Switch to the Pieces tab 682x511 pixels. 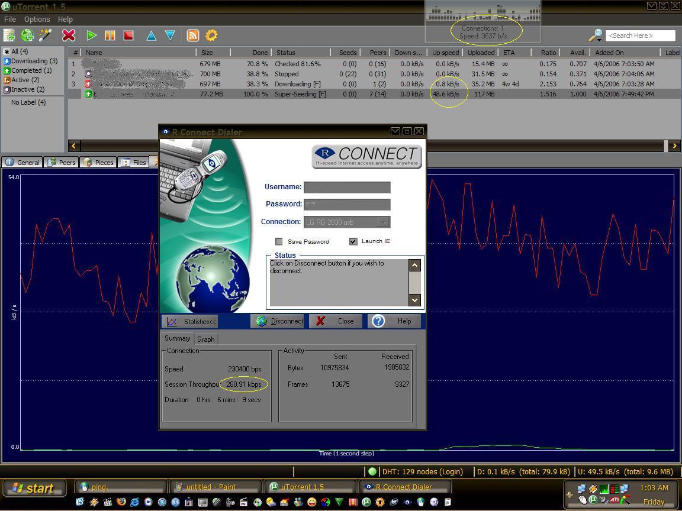98,162
